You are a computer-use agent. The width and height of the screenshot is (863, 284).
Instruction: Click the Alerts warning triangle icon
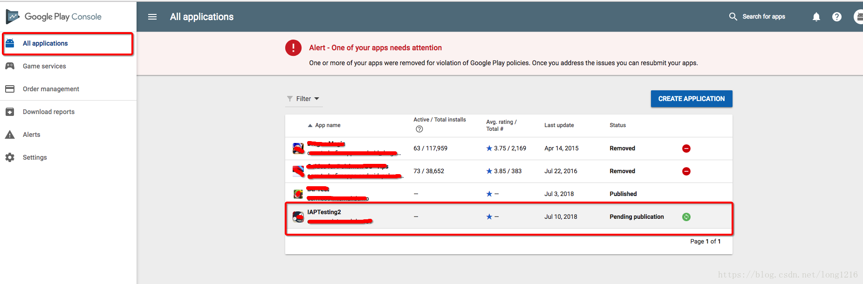tap(10, 135)
